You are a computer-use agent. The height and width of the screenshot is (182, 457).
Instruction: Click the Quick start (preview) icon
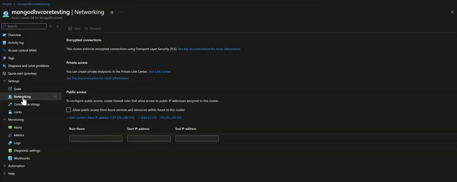click(x=5, y=74)
